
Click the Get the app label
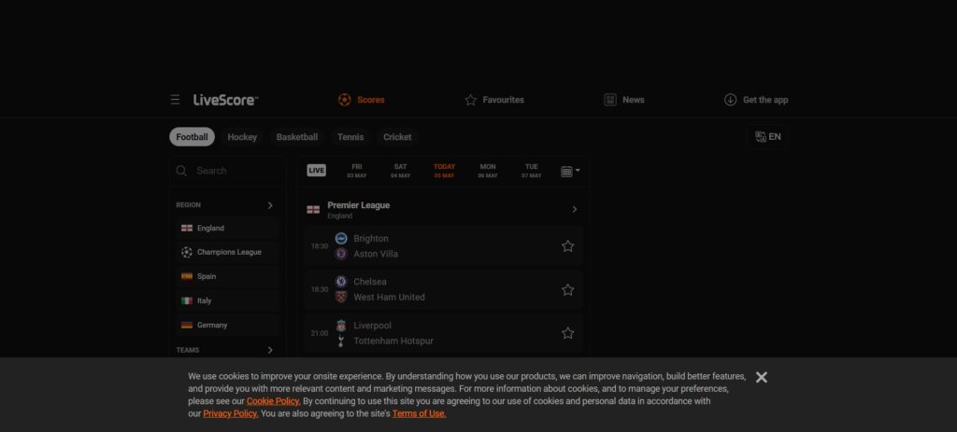pyautogui.click(x=765, y=100)
